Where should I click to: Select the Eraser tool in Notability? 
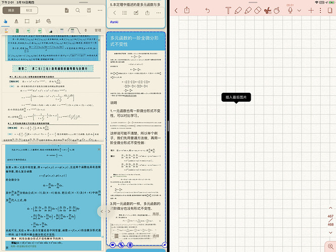point(258,11)
